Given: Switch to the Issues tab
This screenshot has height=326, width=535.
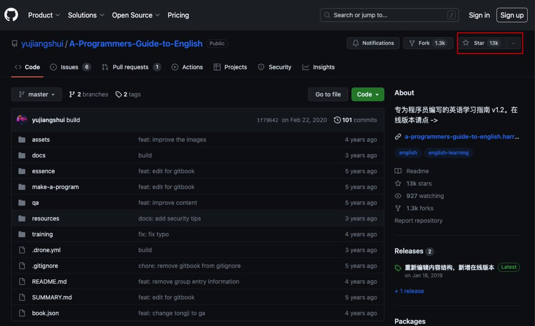Looking at the screenshot, I should [x=70, y=67].
